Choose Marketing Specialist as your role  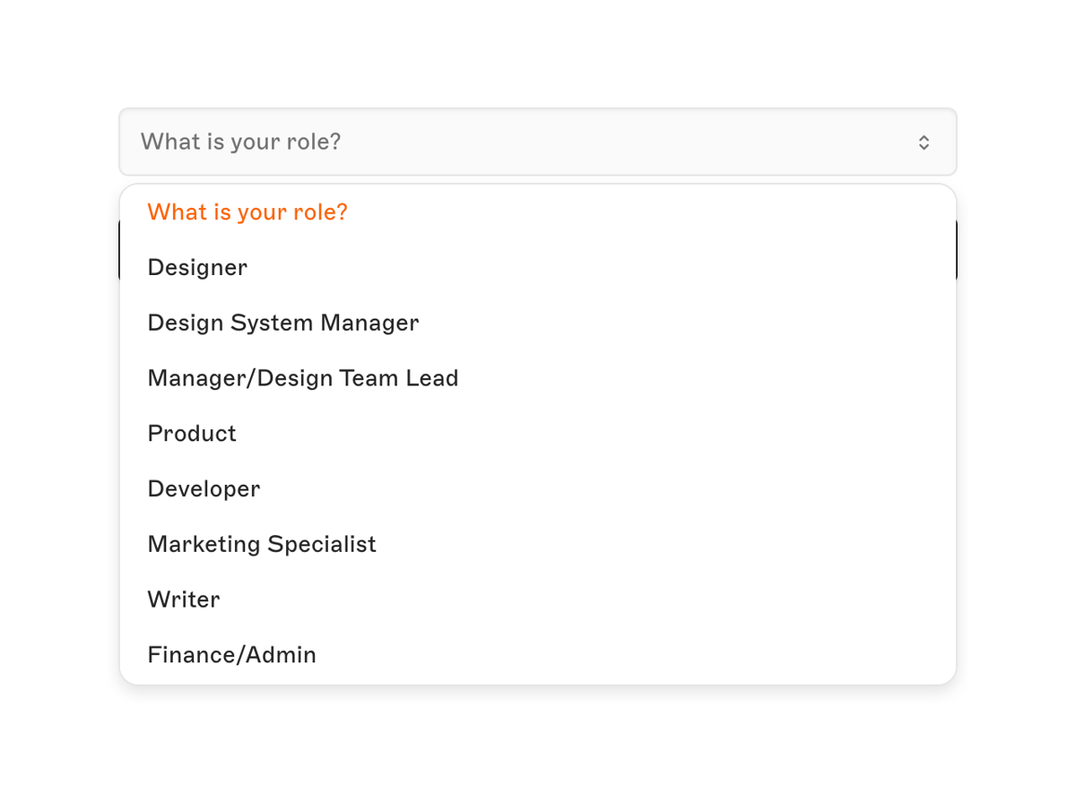(261, 544)
